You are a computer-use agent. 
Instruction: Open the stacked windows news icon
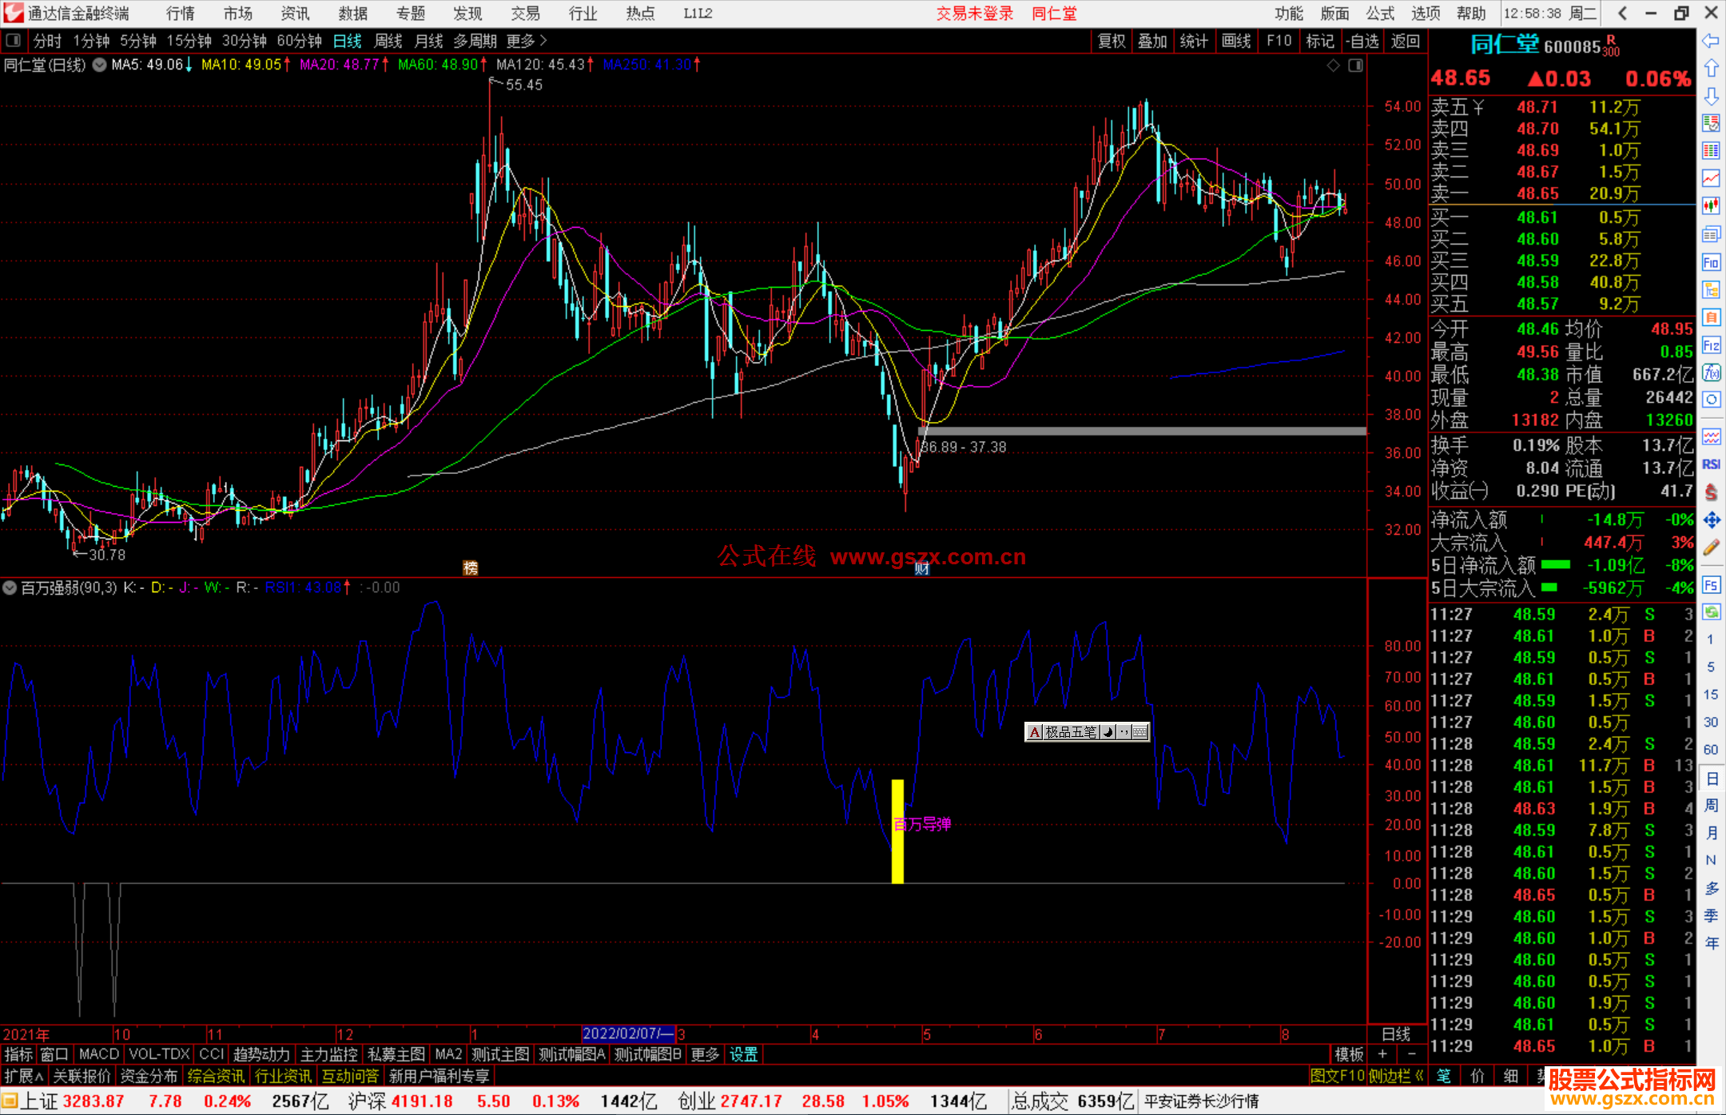(x=1711, y=234)
